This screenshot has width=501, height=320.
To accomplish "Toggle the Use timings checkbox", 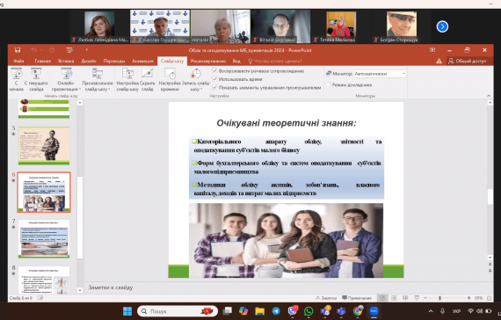I will 214,79.
